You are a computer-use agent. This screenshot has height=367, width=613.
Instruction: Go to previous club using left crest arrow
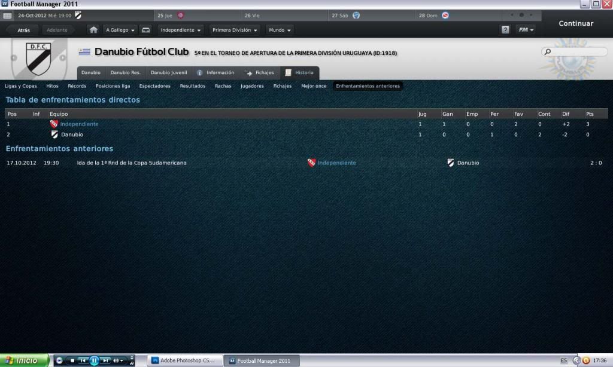coord(14,58)
